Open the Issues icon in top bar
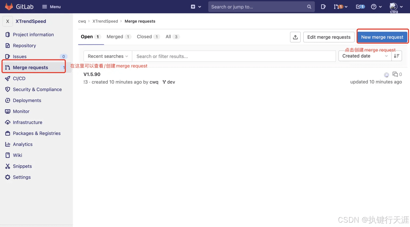410x227 pixels. pyautogui.click(x=323, y=7)
